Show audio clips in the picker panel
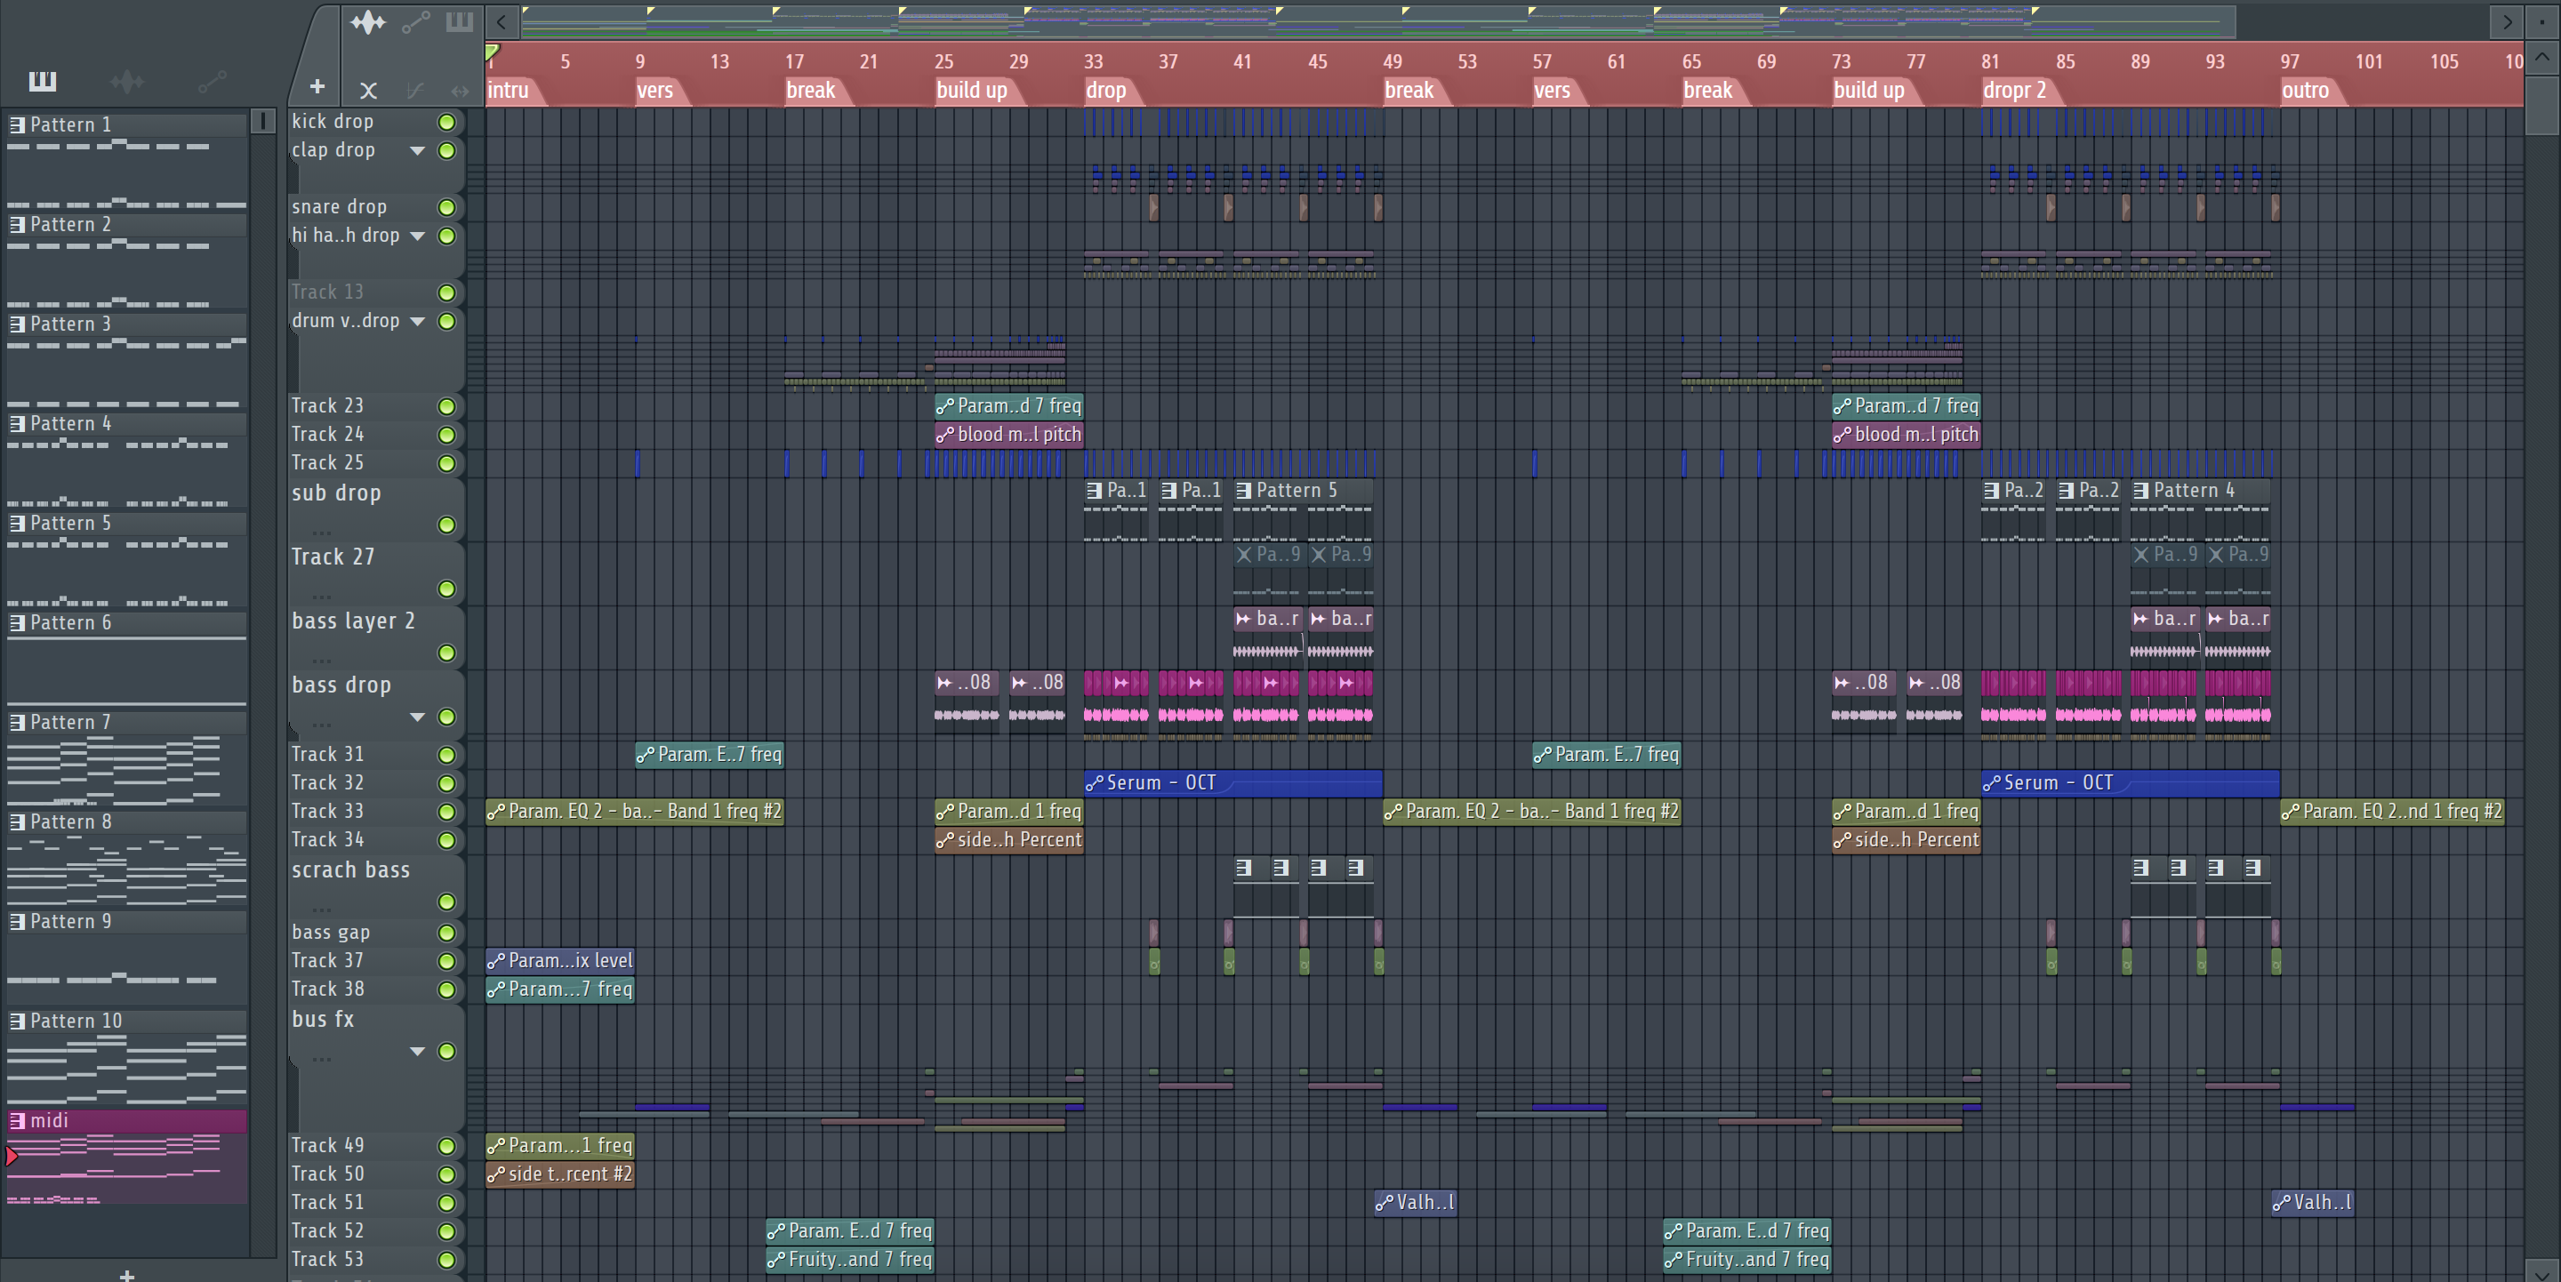 click(127, 82)
